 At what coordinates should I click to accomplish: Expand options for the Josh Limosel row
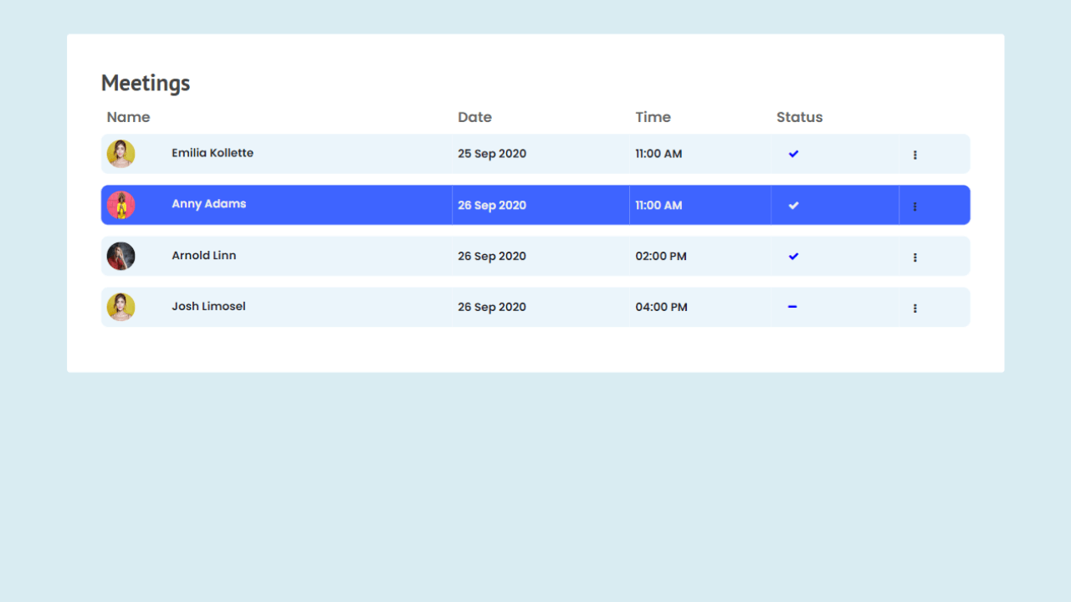(x=915, y=307)
